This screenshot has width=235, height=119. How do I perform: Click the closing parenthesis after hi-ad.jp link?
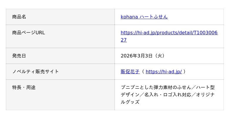184,72
